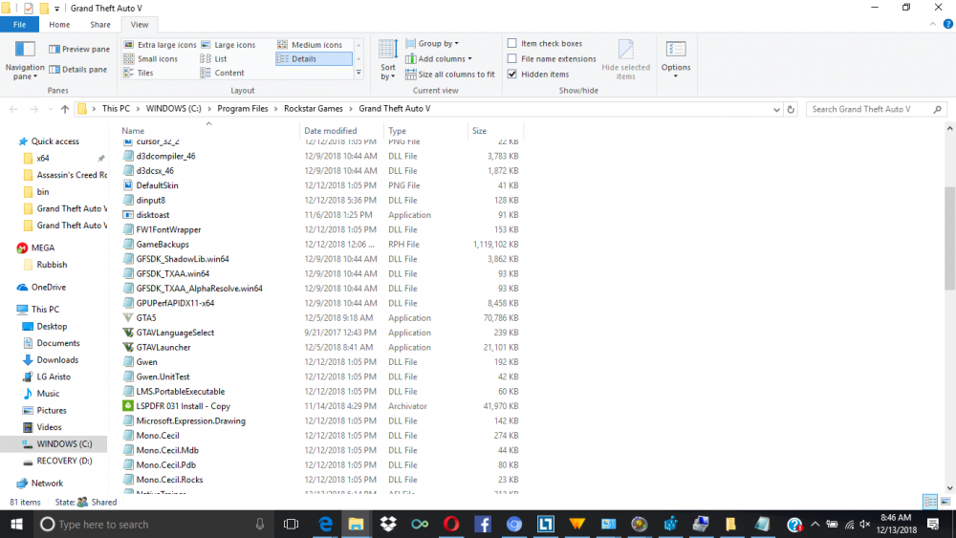
Task: Open the Sort by dropdown
Action: pos(388,59)
